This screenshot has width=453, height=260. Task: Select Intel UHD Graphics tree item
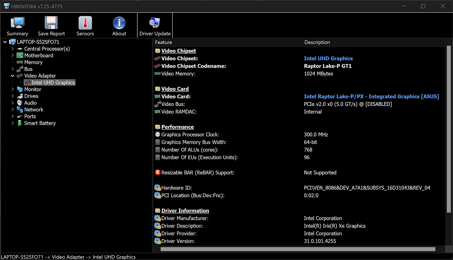tap(53, 83)
